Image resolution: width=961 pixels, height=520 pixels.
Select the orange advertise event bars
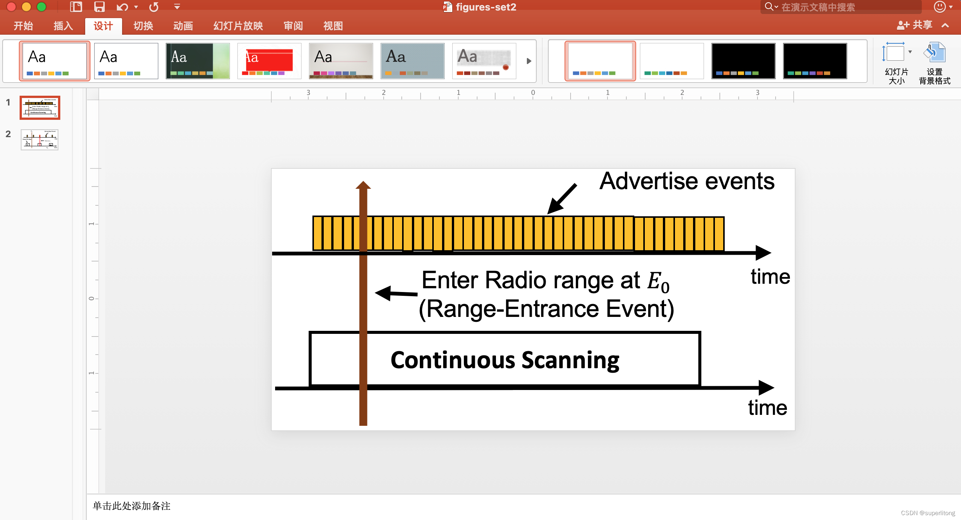pyautogui.click(x=518, y=233)
